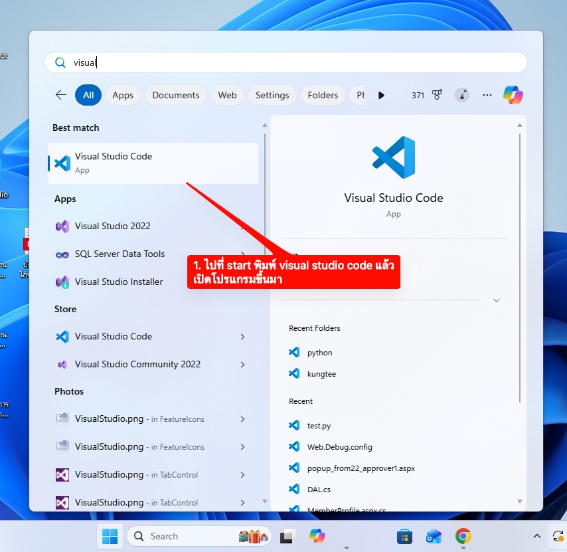Open the recent file test.py
Screen dimensions: 567x552
tap(319, 425)
